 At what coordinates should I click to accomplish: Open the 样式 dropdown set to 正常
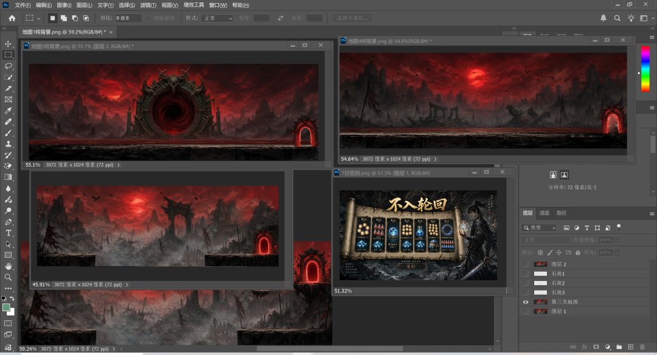[218, 18]
